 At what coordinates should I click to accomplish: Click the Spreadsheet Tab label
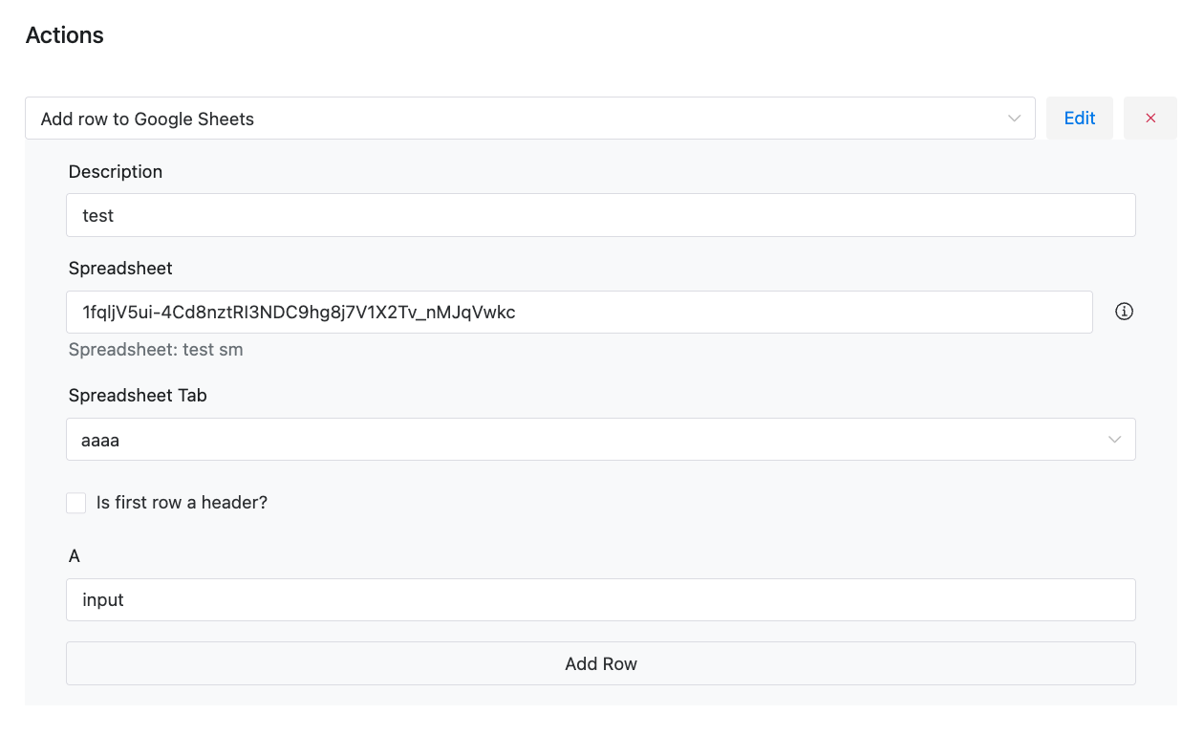click(x=138, y=396)
